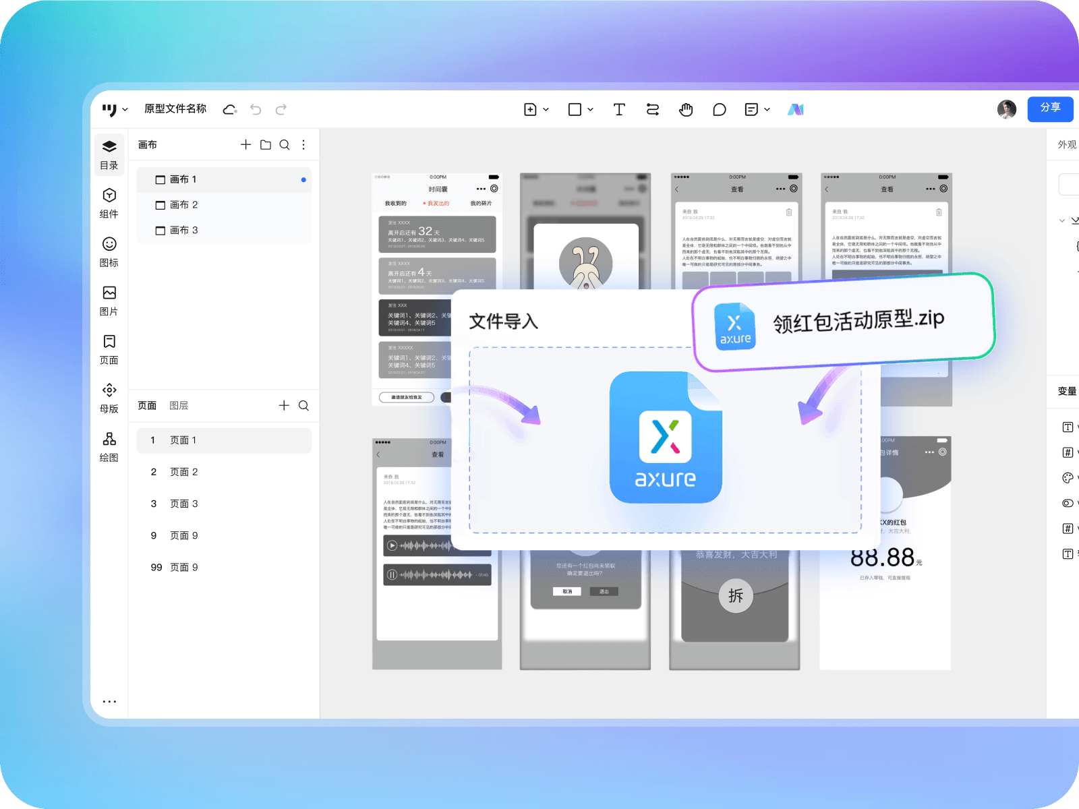Click the 变量 variables section header
The width and height of the screenshot is (1079, 809).
(x=1067, y=391)
